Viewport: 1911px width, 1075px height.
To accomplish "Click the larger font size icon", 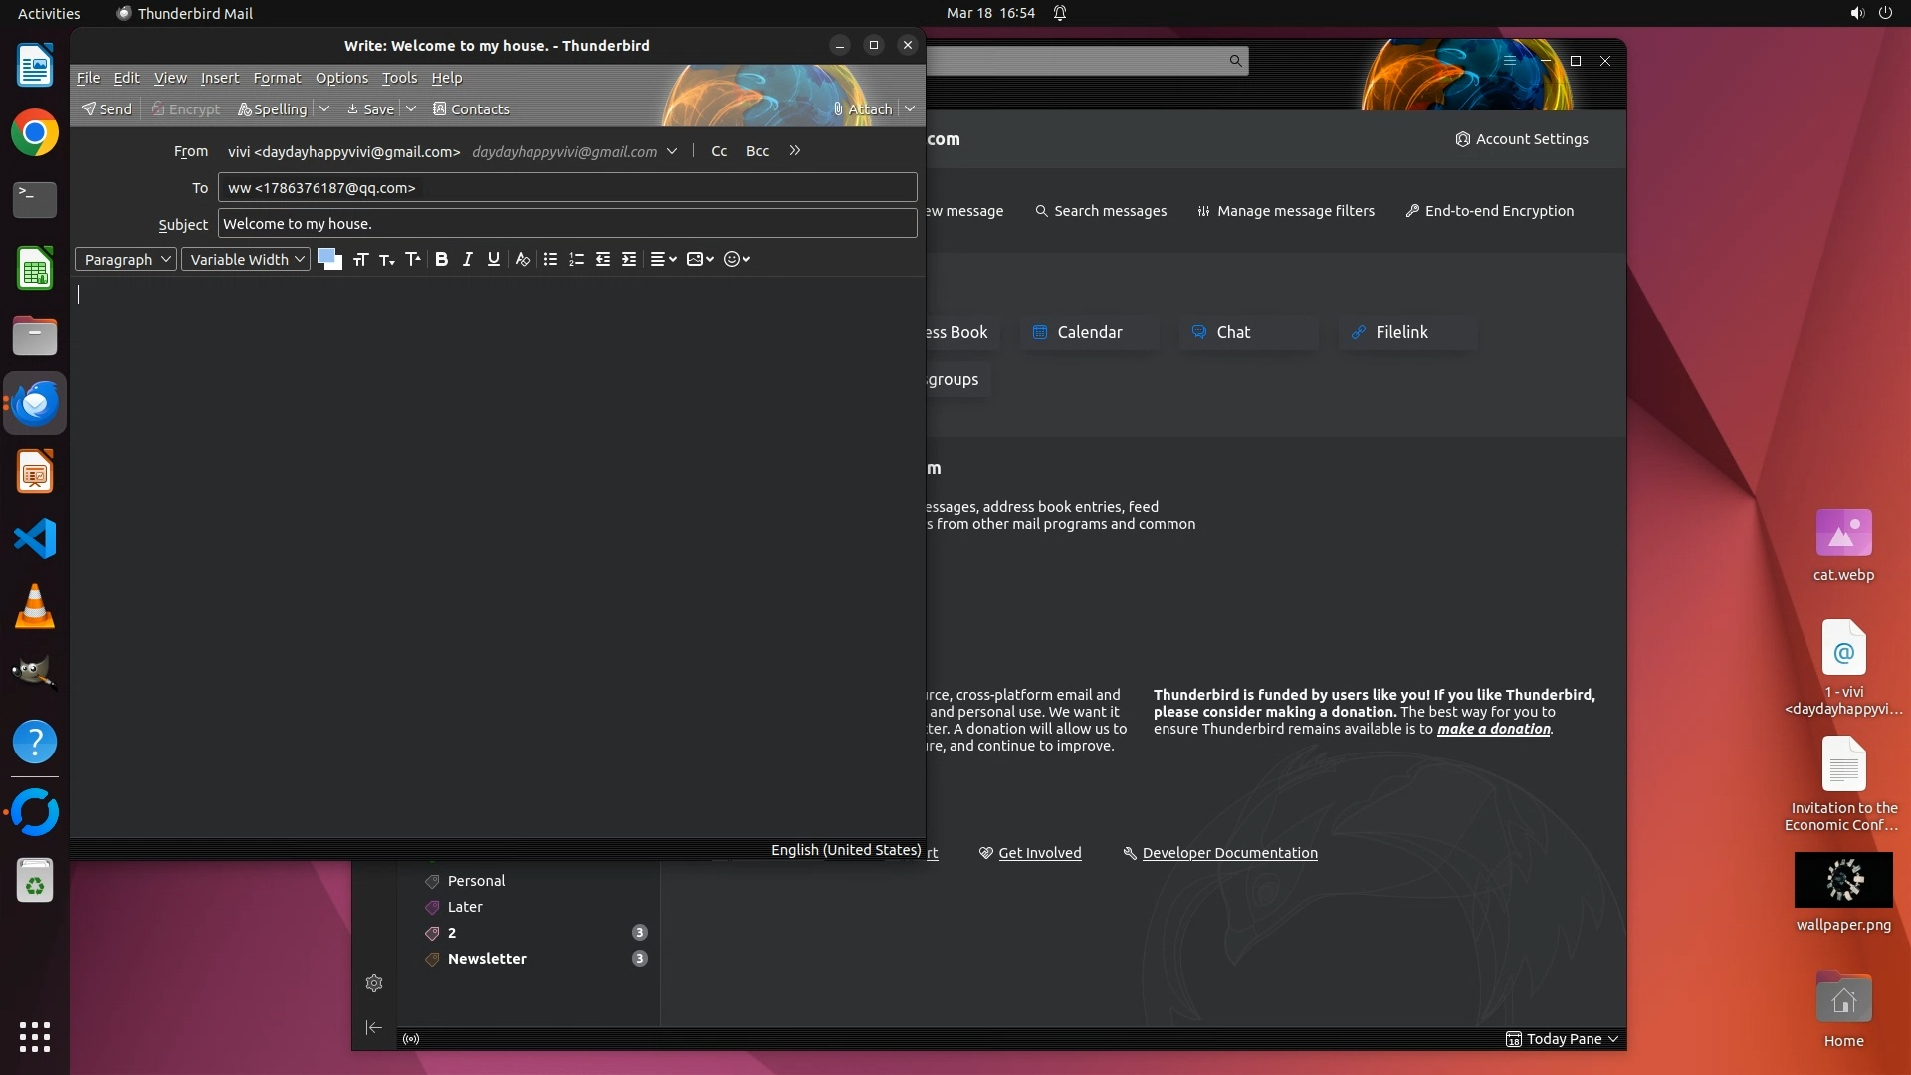I will (x=412, y=259).
